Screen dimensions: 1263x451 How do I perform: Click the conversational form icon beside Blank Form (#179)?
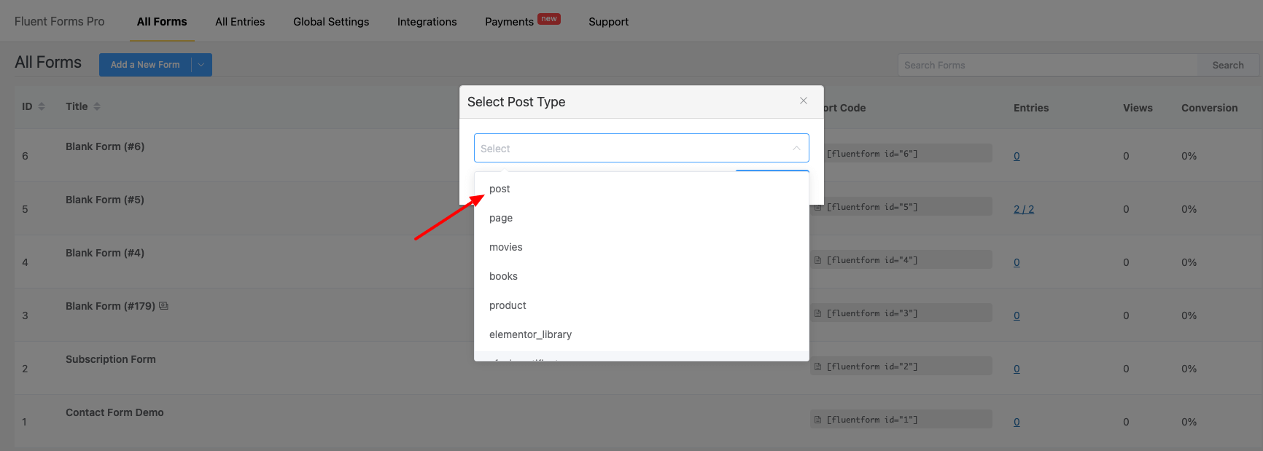point(163,306)
